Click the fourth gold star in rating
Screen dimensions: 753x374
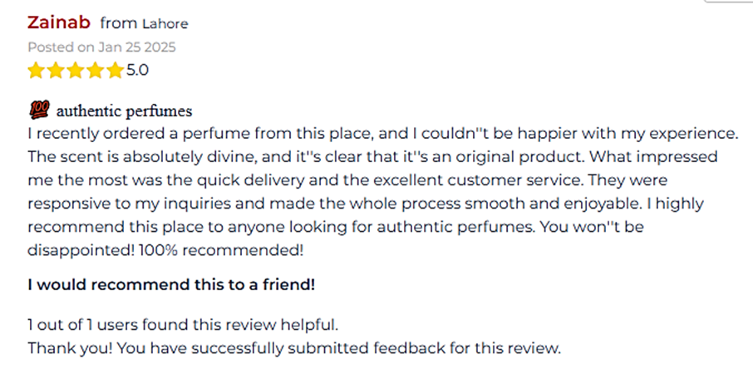tap(95, 71)
